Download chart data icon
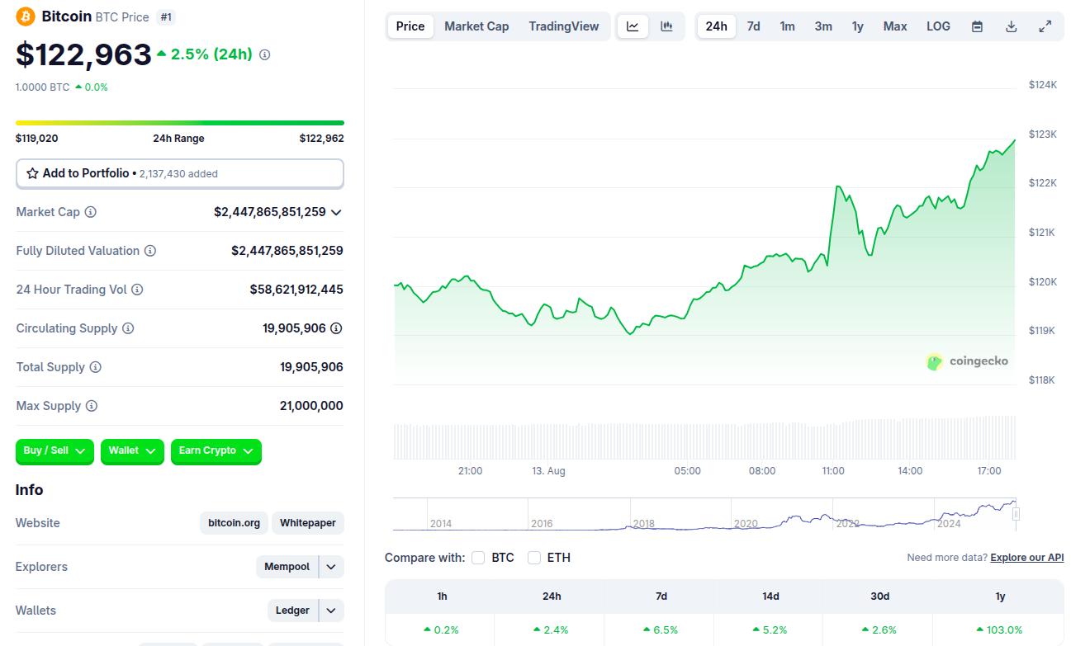The height and width of the screenshot is (646, 1071). [1011, 26]
